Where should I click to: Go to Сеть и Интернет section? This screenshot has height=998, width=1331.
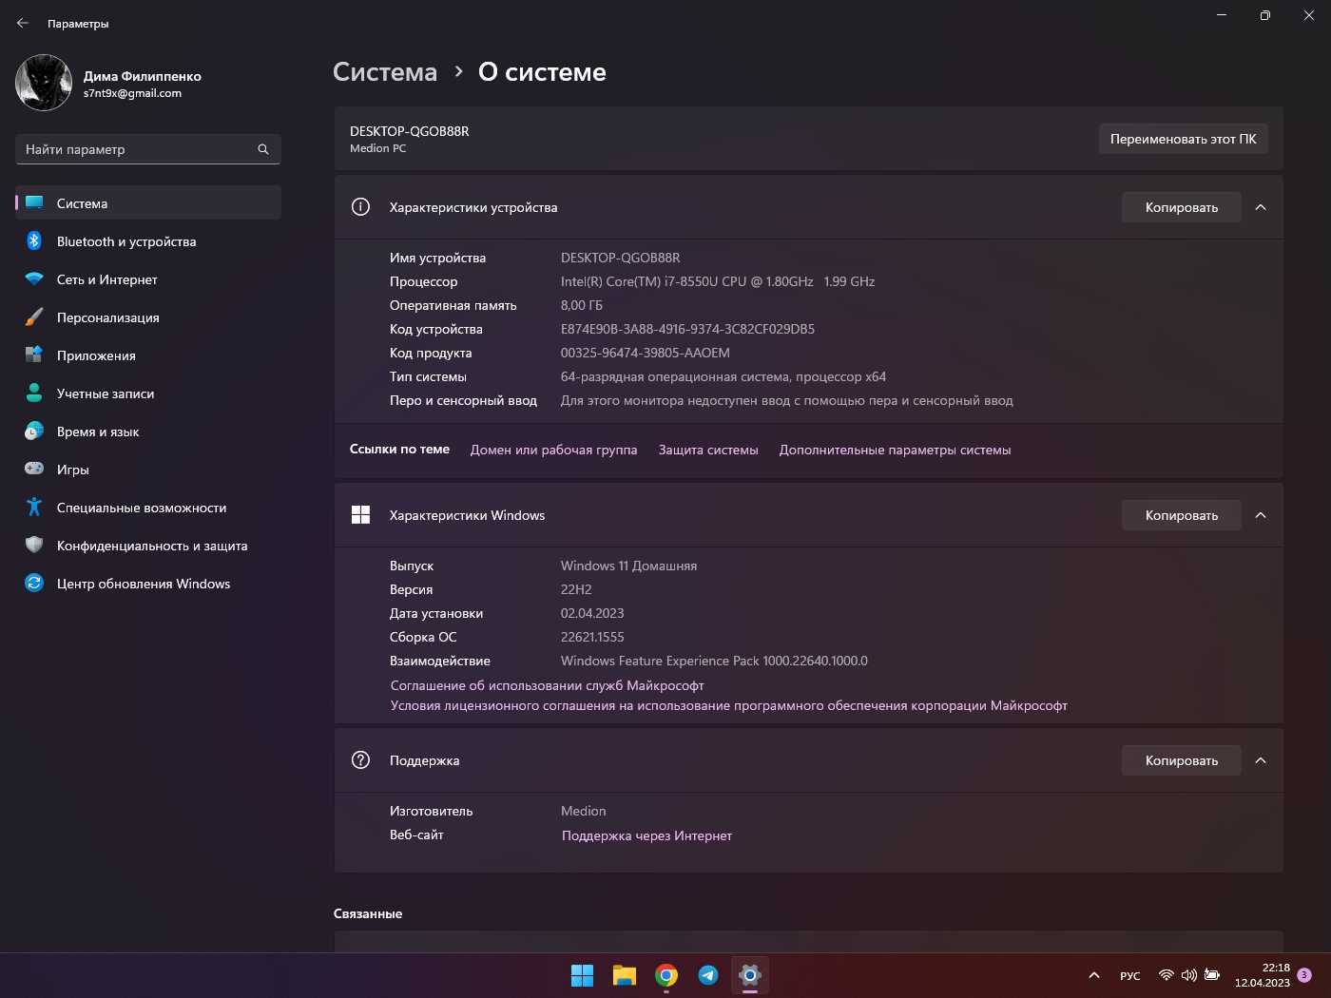tap(147, 279)
